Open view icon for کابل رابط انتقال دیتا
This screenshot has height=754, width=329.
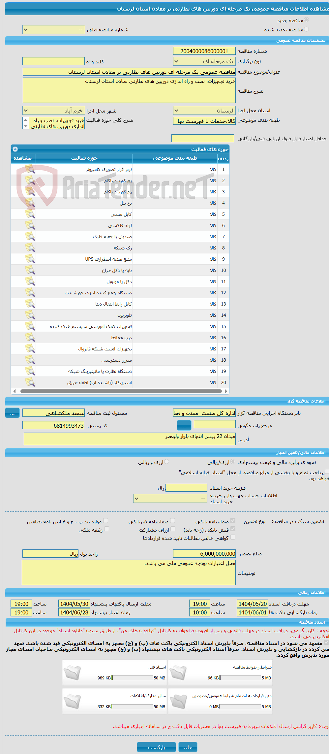tap(30, 304)
